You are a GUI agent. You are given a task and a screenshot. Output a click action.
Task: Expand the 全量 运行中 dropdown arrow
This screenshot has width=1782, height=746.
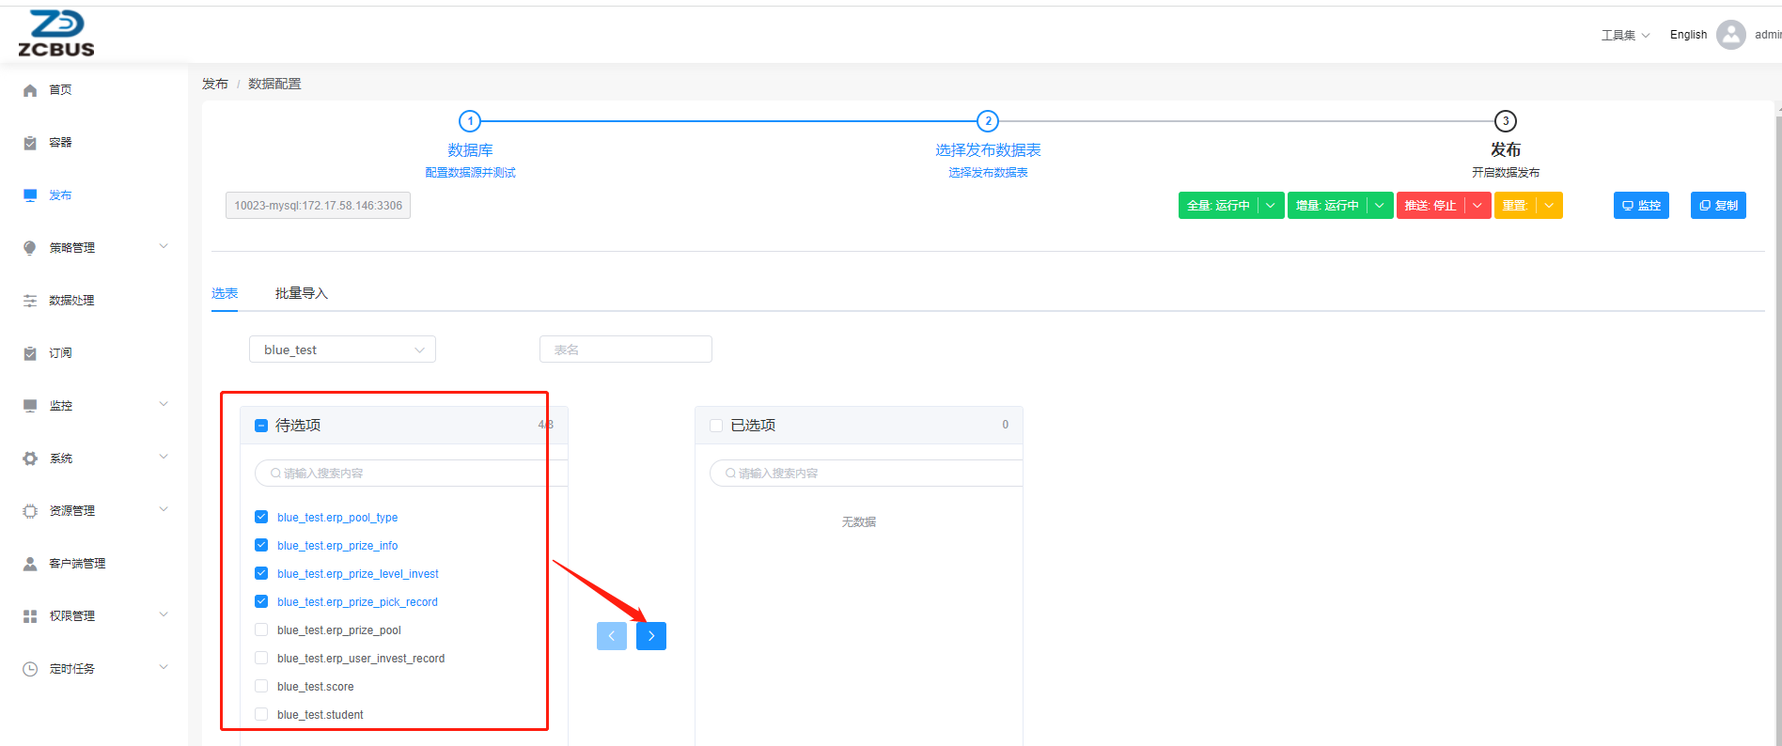(x=1271, y=205)
